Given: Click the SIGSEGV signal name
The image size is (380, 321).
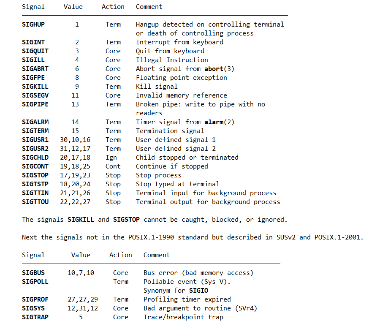Looking at the screenshot, I should 35,95.
